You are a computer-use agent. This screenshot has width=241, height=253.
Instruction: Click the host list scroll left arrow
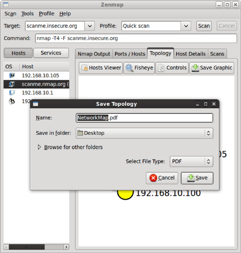click(6, 247)
